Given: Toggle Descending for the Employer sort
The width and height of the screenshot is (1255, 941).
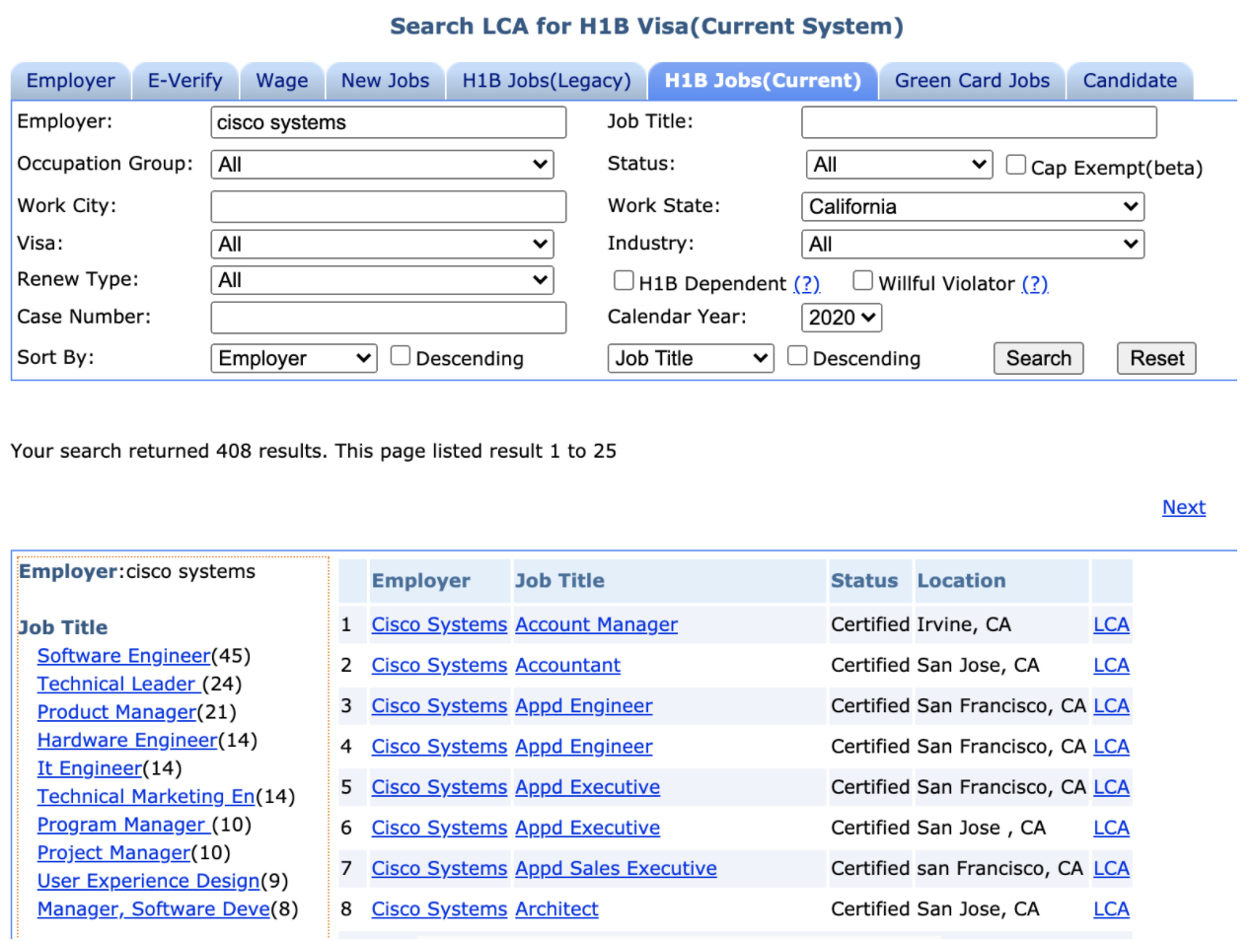Looking at the screenshot, I should click(x=400, y=356).
